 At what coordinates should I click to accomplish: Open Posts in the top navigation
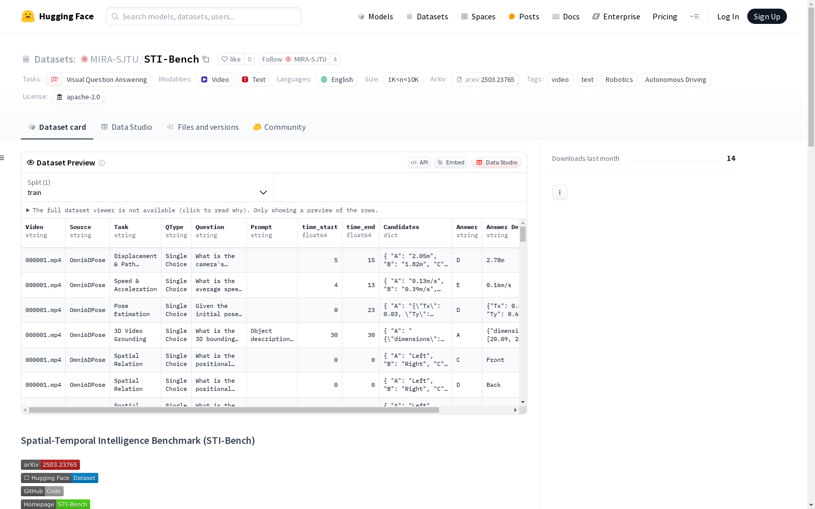pos(524,16)
